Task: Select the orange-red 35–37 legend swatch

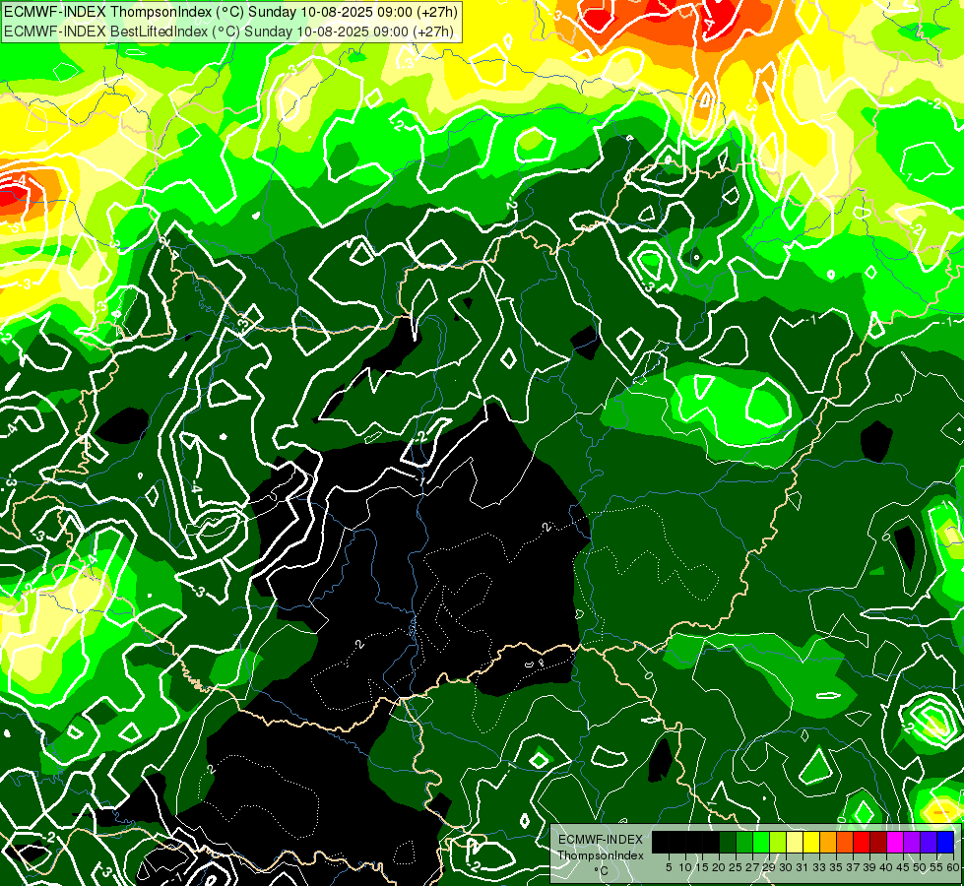Action: point(845,842)
